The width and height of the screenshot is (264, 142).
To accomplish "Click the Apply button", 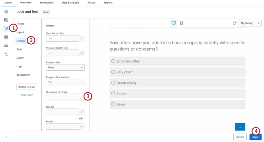I will [x=255, y=137].
